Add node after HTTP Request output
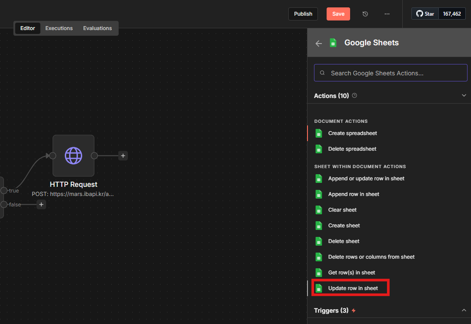Screen dimensions: 471x324 123,155
